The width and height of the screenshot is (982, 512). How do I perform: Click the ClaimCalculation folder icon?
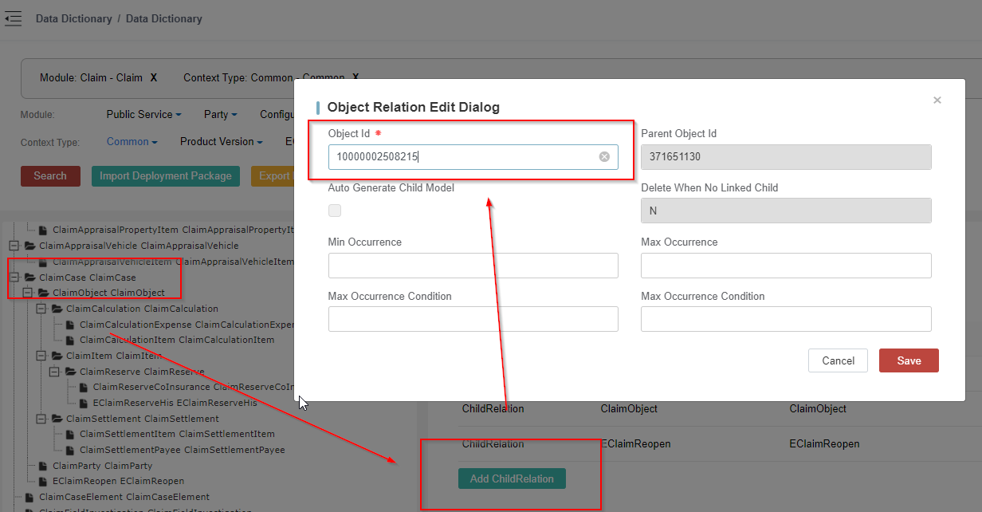click(x=57, y=309)
